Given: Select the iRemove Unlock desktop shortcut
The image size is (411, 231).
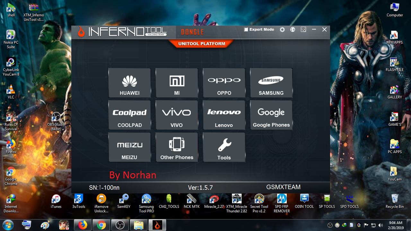Looking at the screenshot, I should click(101, 203).
